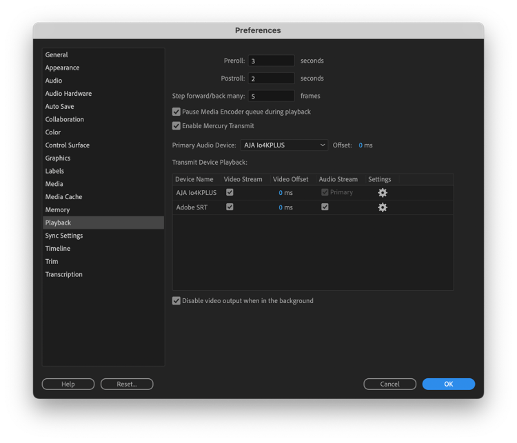The height and width of the screenshot is (443, 517).
Task: Open settings gear for Adobe SRT device
Action: [383, 207]
